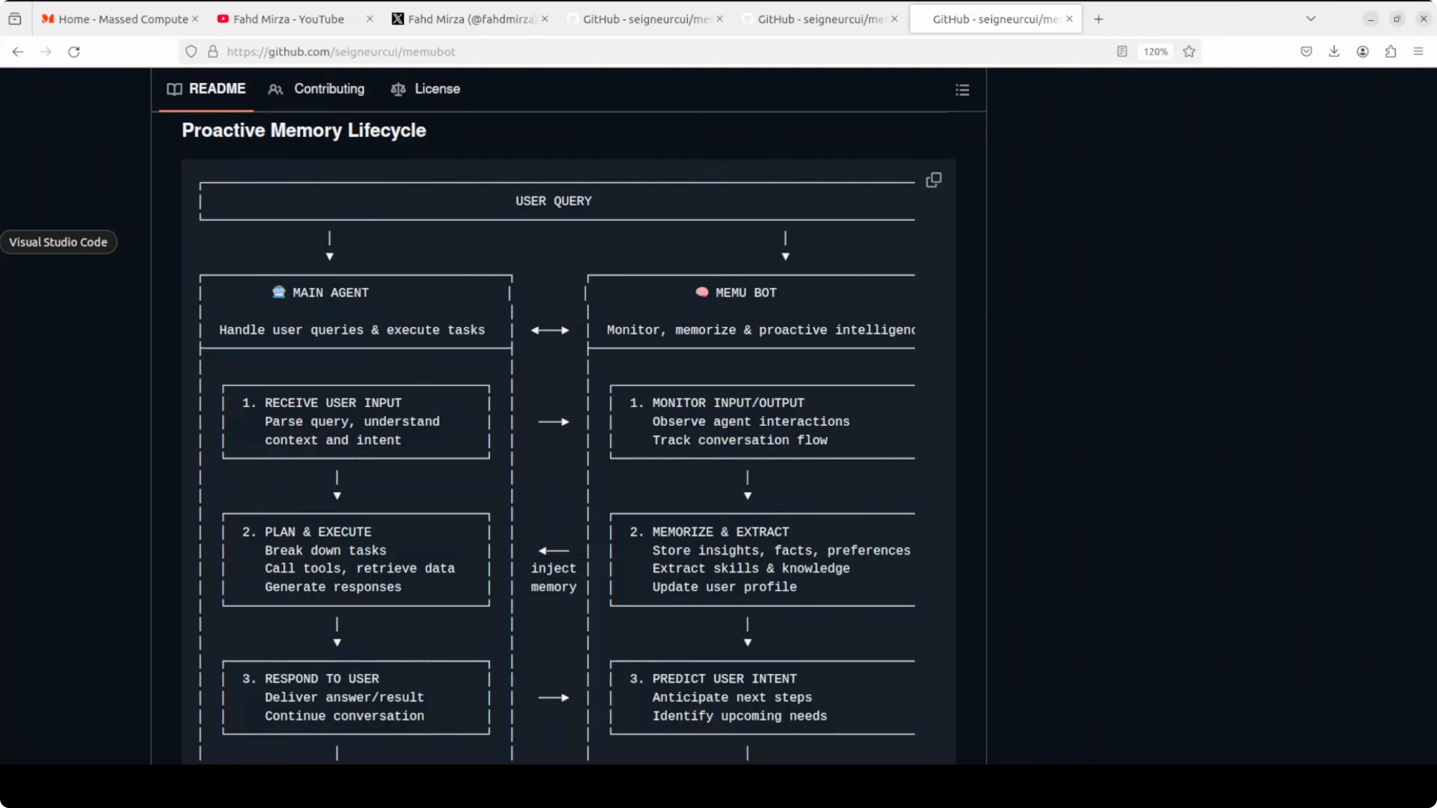Copy the Proactive Memory Lifecycle diagram
Viewport: 1437px width, 808px height.
(x=934, y=180)
